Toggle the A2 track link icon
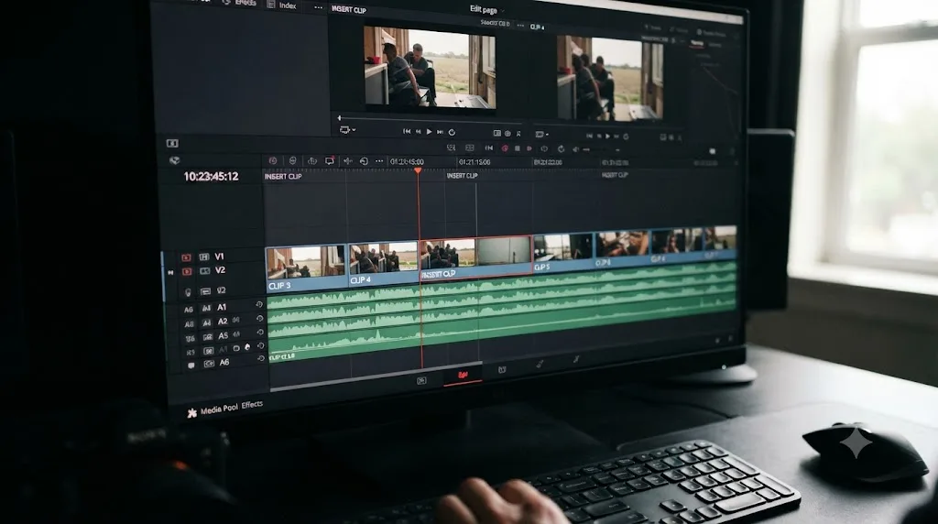 235,320
